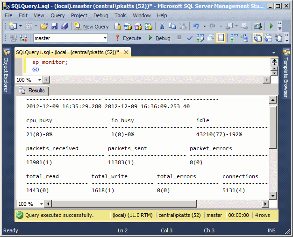Click the Redo arrow icon
Screen dimensions: 293x237
212,26
